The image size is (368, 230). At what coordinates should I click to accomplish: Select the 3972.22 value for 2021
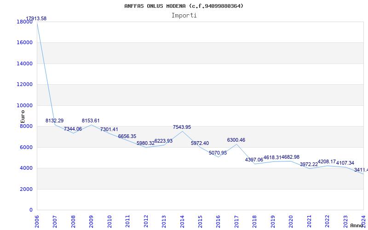pos(309,164)
